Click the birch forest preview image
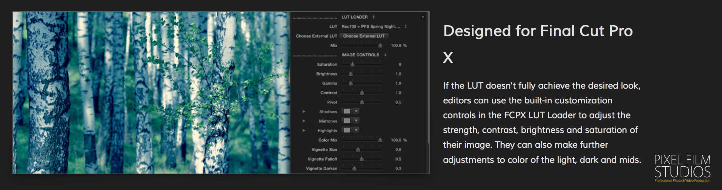The height and width of the screenshot is (190, 722). 151,93
